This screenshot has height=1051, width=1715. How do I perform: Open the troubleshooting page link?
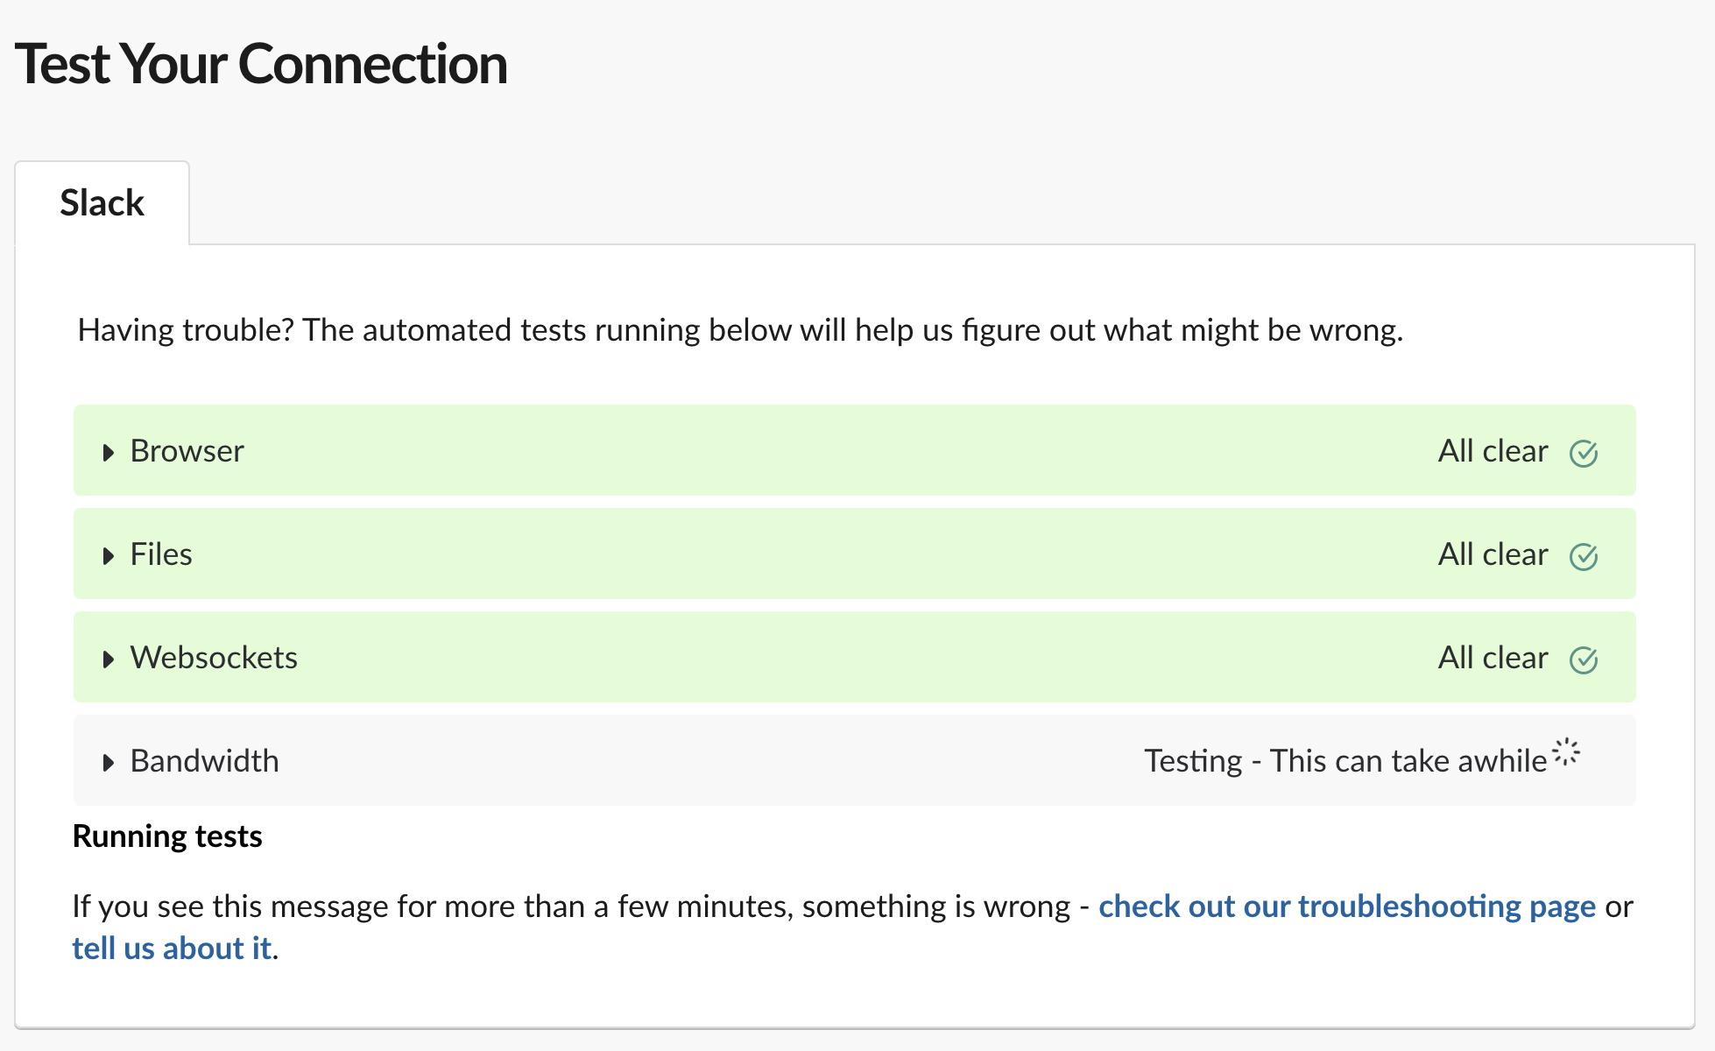coord(1347,906)
